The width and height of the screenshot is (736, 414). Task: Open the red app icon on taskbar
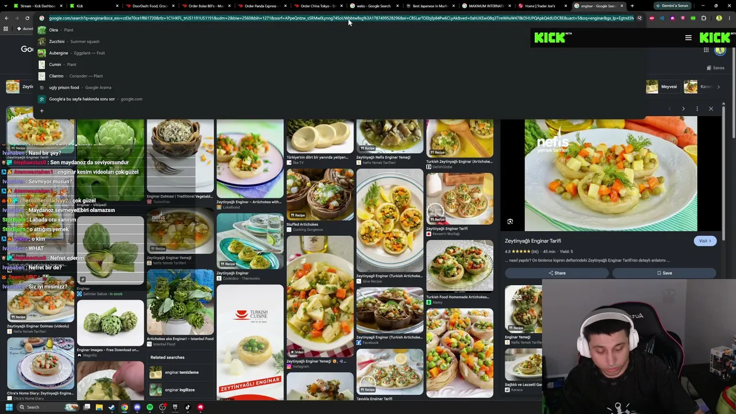(200, 407)
